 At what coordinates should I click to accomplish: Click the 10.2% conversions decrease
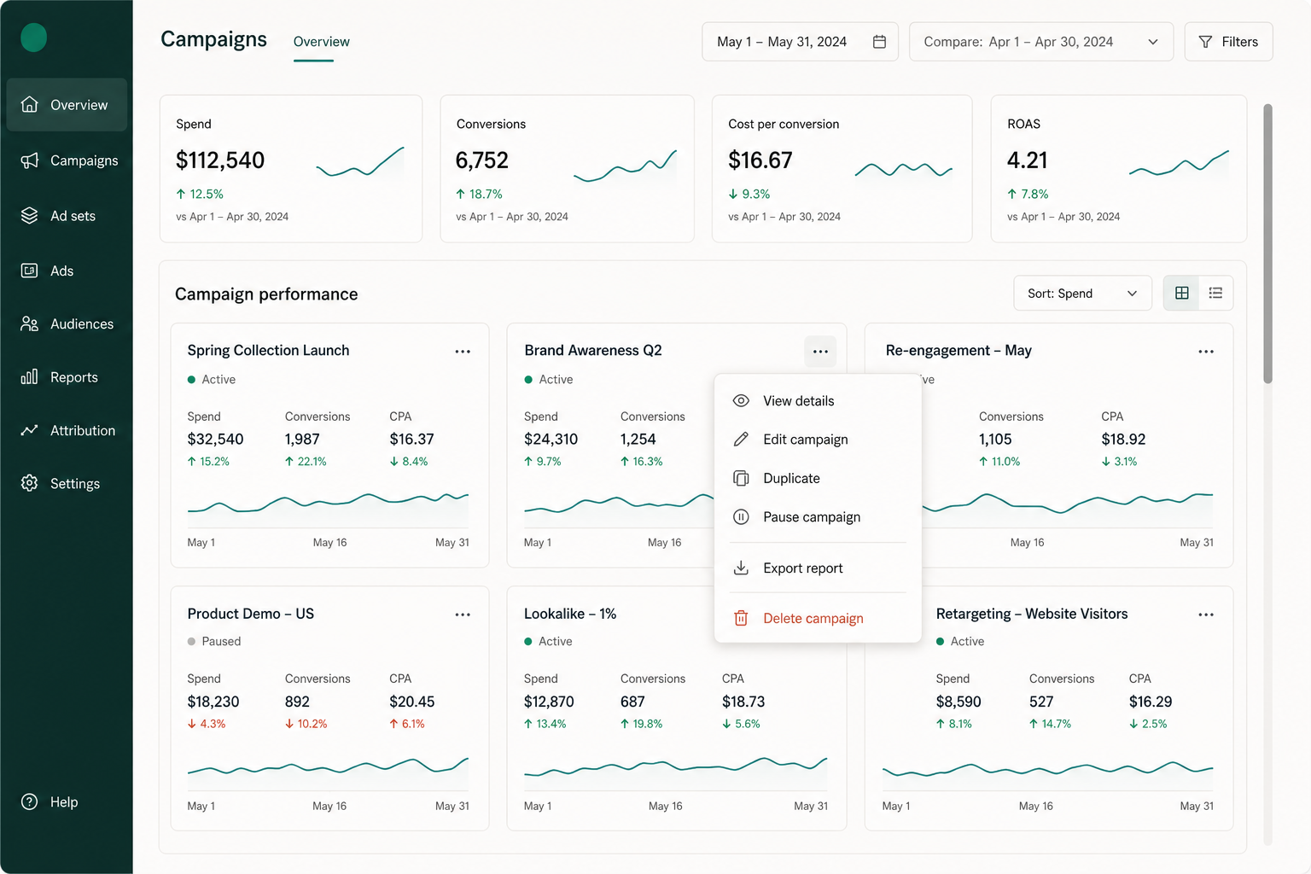[x=306, y=724]
